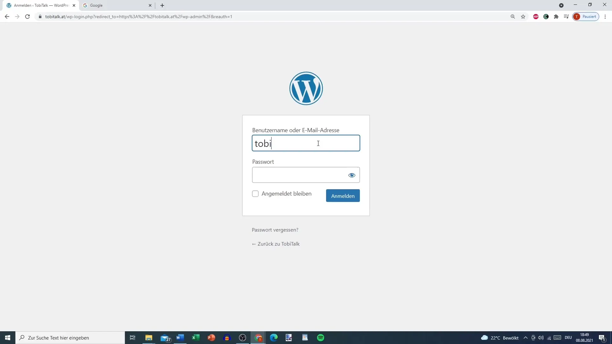
Task: Reload the current page
Action: pyautogui.click(x=27, y=17)
